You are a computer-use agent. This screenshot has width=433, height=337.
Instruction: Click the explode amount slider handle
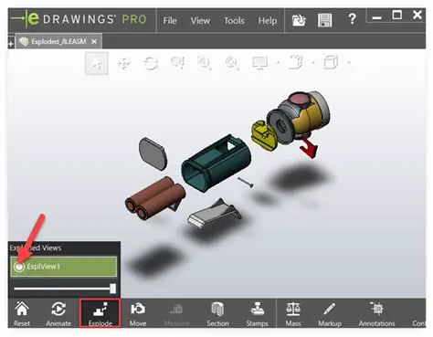112,289
